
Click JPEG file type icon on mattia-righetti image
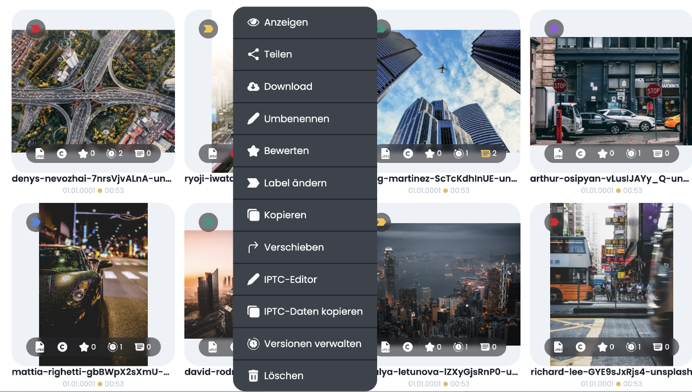coord(40,347)
